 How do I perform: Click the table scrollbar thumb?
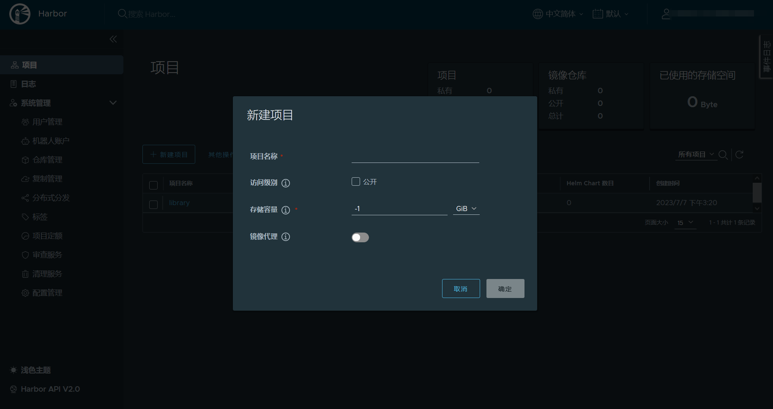point(757,192)
